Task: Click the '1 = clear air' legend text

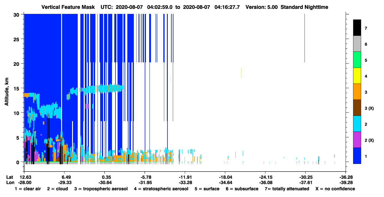Action: [28, 189]
